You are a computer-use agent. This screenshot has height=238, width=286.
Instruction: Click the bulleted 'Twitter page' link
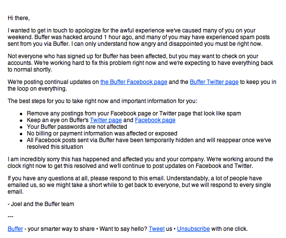(106, 120)
